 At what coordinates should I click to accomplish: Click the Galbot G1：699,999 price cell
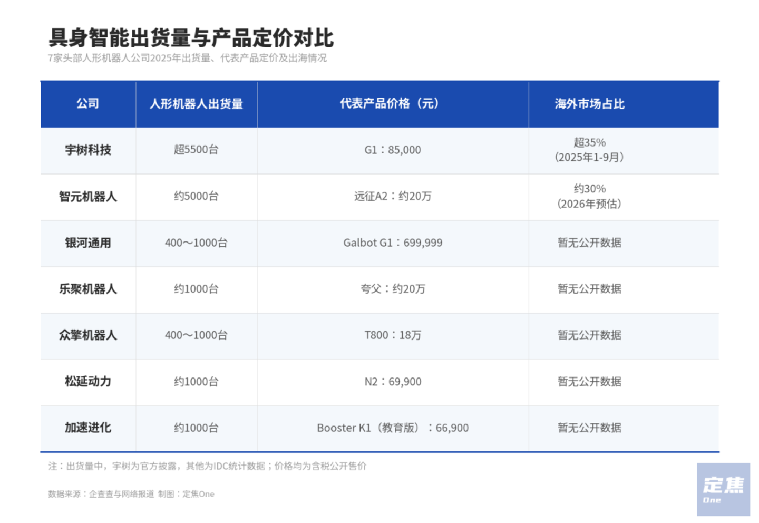(393, 243)
